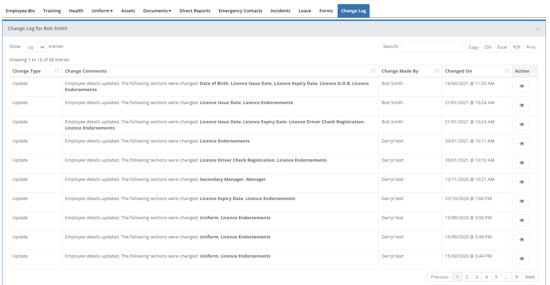
Task: Expand the Documents dropdown menu
Action: click(157, 11)
